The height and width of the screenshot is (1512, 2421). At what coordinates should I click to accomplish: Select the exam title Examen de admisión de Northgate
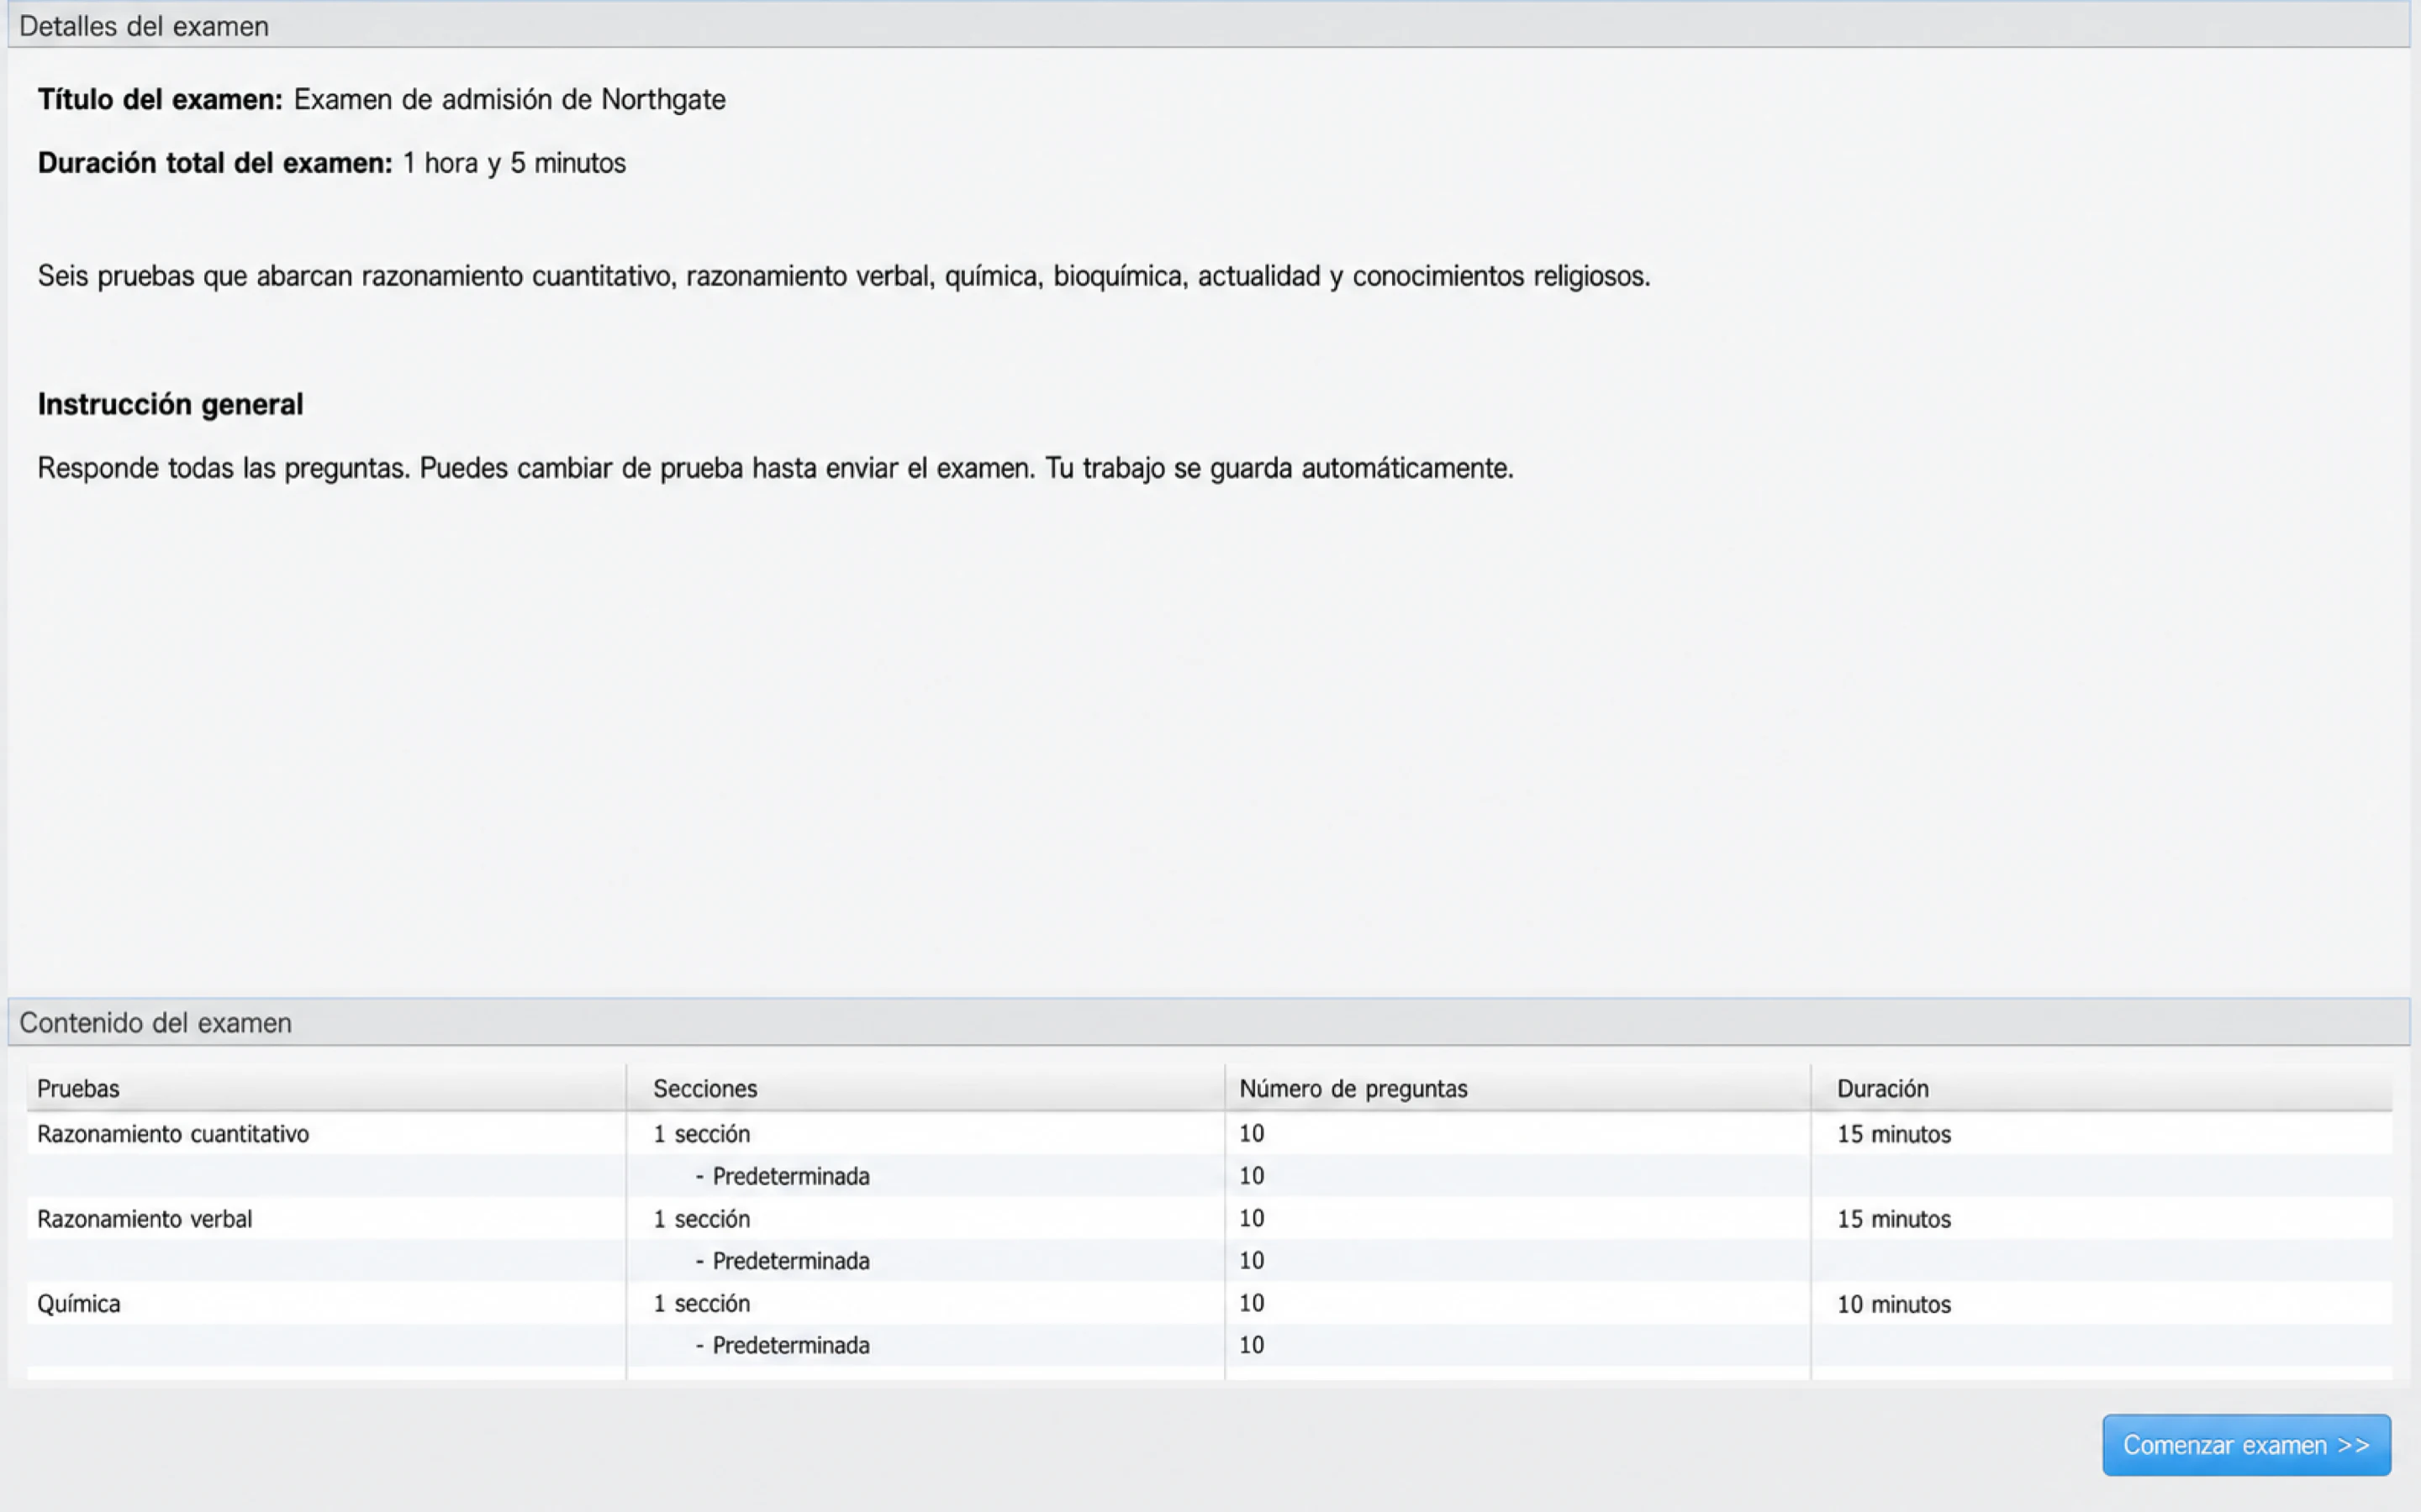point(509,100)
